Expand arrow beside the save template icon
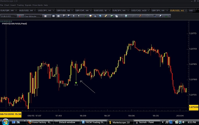Image resolution: width=199 pixels, height=125 pixels. click(130, 16)
